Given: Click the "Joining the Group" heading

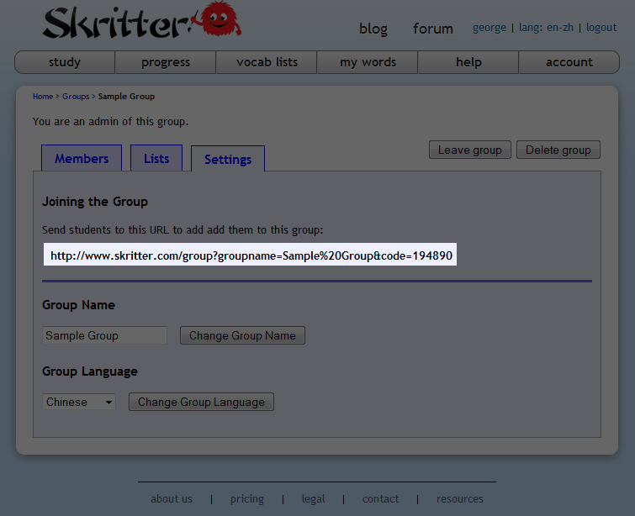Looking at the screenshot, I should (95, 202).
